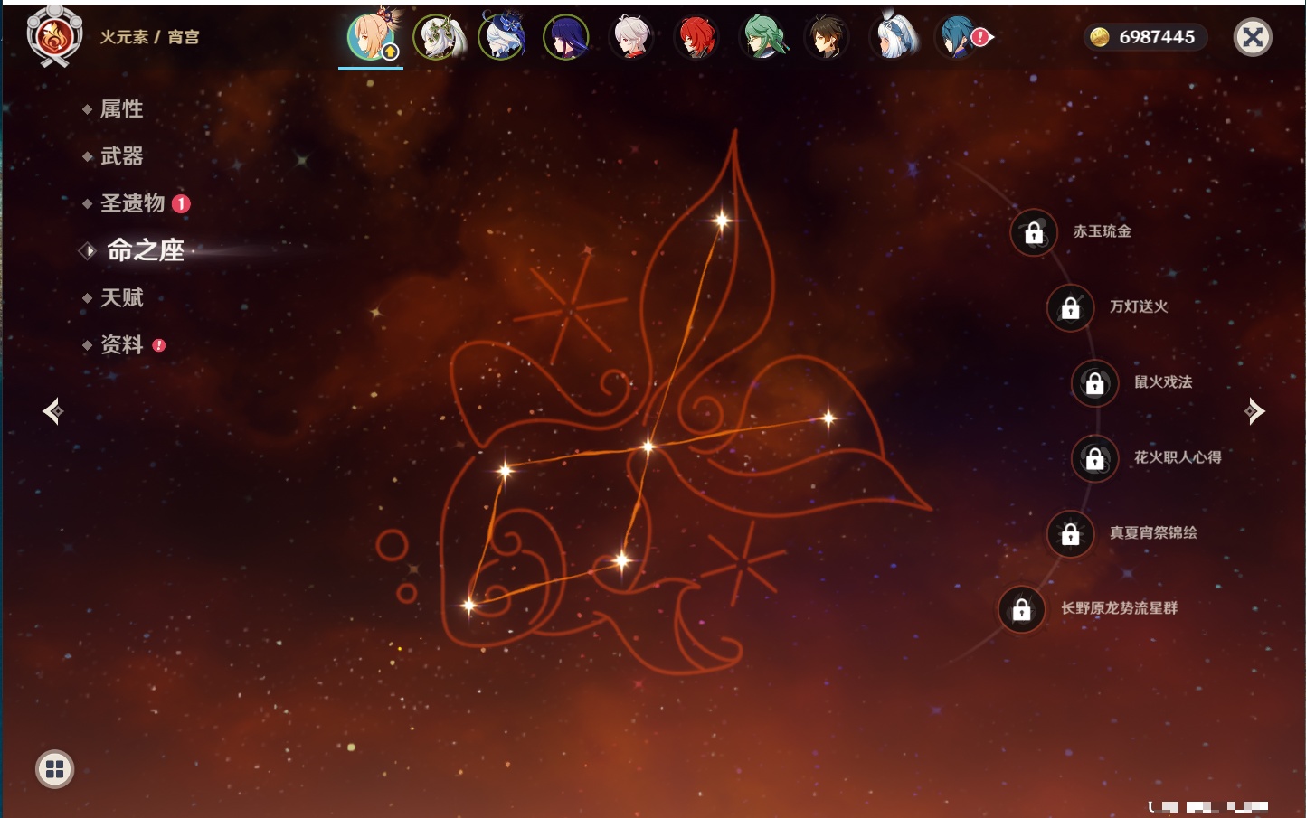Choose the avatar wearing a blue hat
Screen dimensions: 1306x818
502,37
